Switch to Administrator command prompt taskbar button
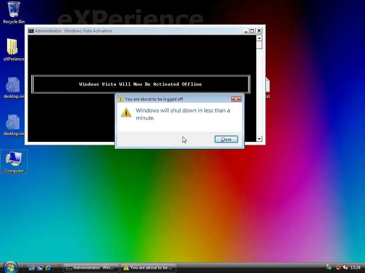 point(91,268)
